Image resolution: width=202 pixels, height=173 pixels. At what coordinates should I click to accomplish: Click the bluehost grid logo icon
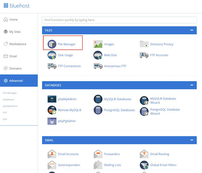6,5
